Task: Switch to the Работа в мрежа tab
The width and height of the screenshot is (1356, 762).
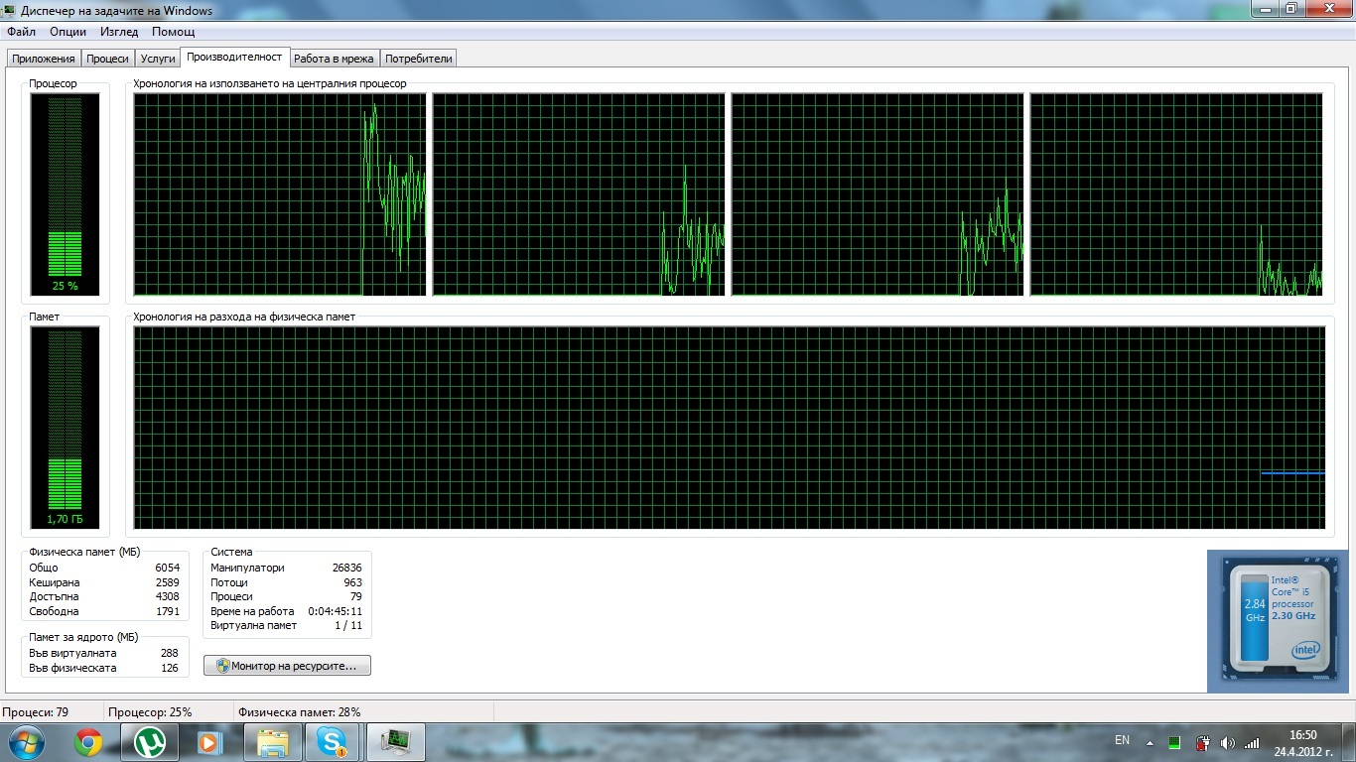Action: [x=334, y=59]
